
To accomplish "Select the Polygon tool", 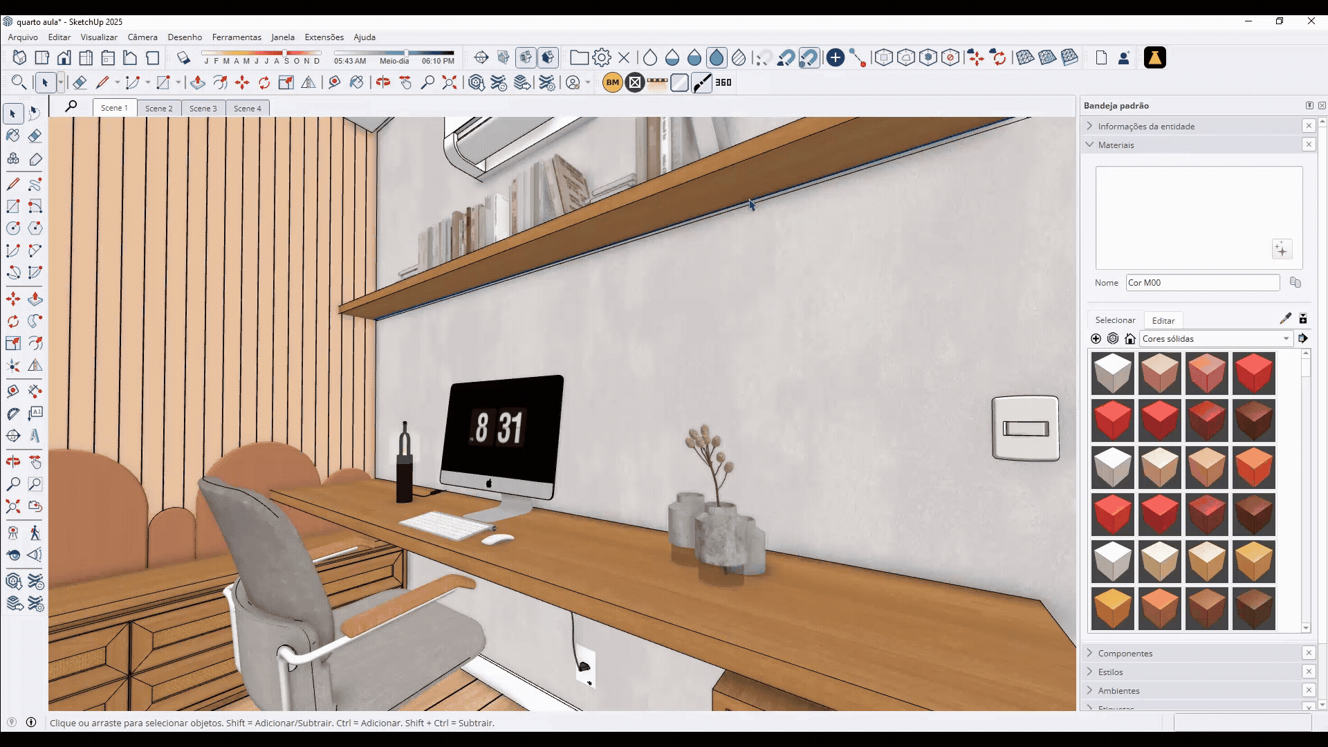I will click(35, 228).
